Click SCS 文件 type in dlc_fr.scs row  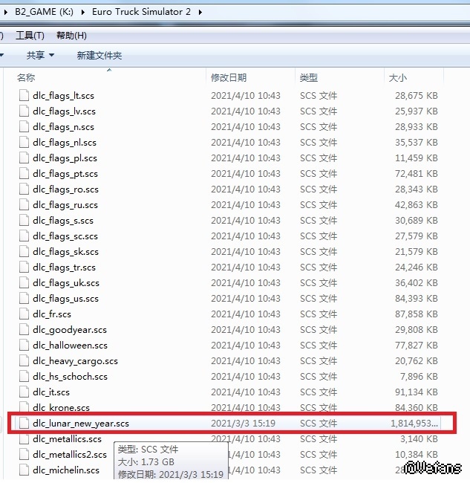click(x=319, y=314)
